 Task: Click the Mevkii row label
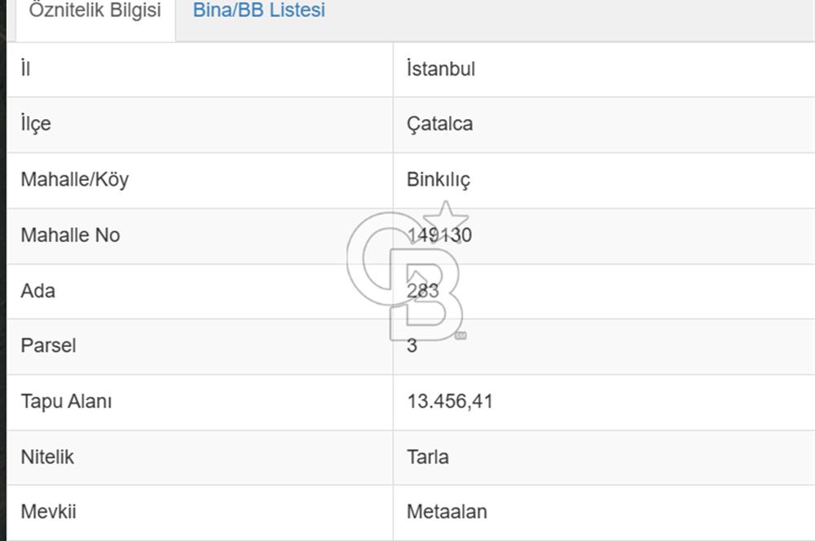[47, 512]
